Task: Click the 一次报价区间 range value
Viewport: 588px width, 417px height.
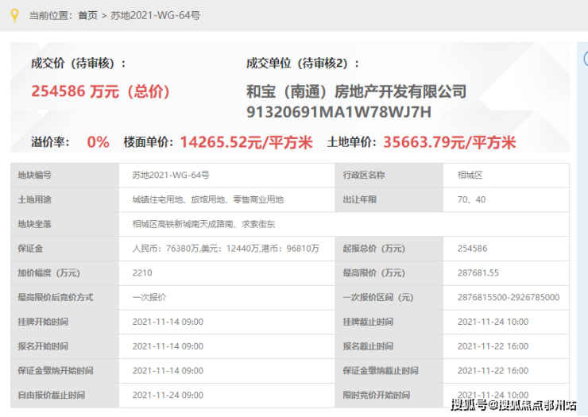Action: coord(509,298)
